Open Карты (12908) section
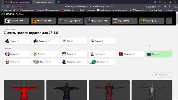Image resolution: width=178 pixels, height=100 pixels. [x=125, y=21]
